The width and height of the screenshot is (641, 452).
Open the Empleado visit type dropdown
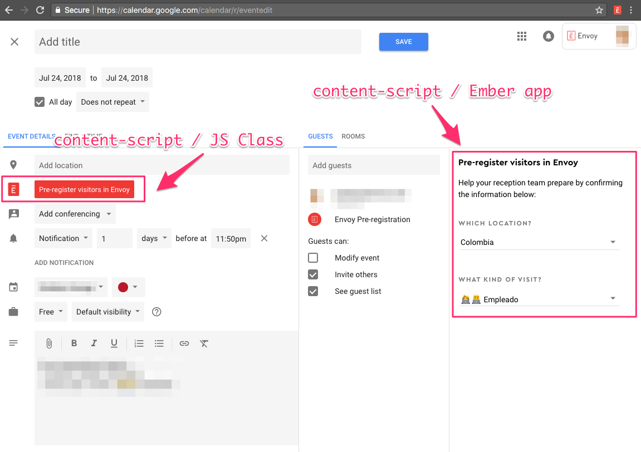pyautogui.click(x=539, y=299)
